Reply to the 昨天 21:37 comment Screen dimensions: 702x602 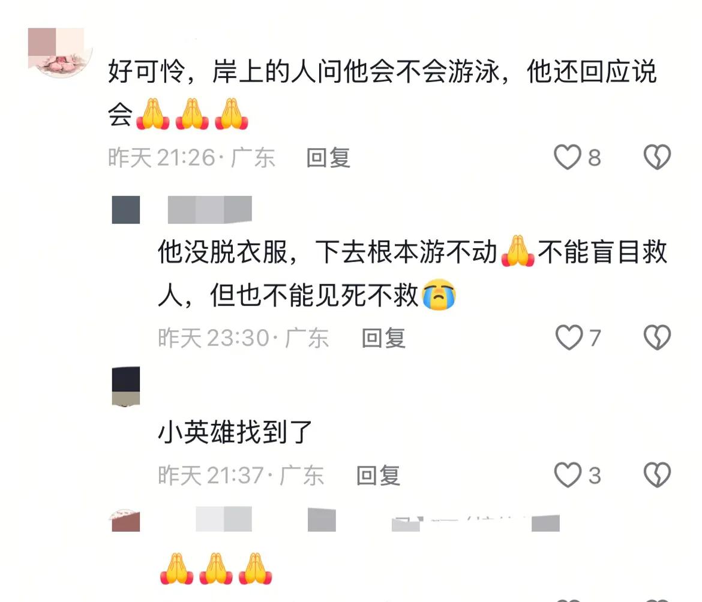[378, 475]
